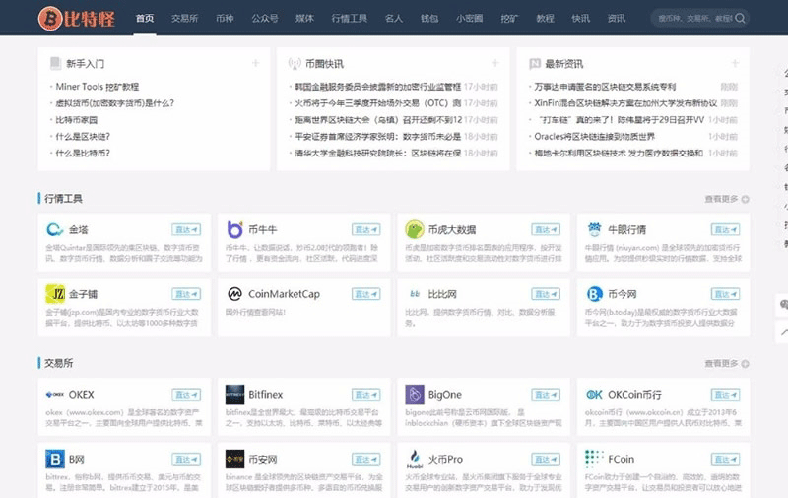Screen dimensions: 788x498
Task: Click the 币安网 logo icon
Action: [x=234, y=459]
